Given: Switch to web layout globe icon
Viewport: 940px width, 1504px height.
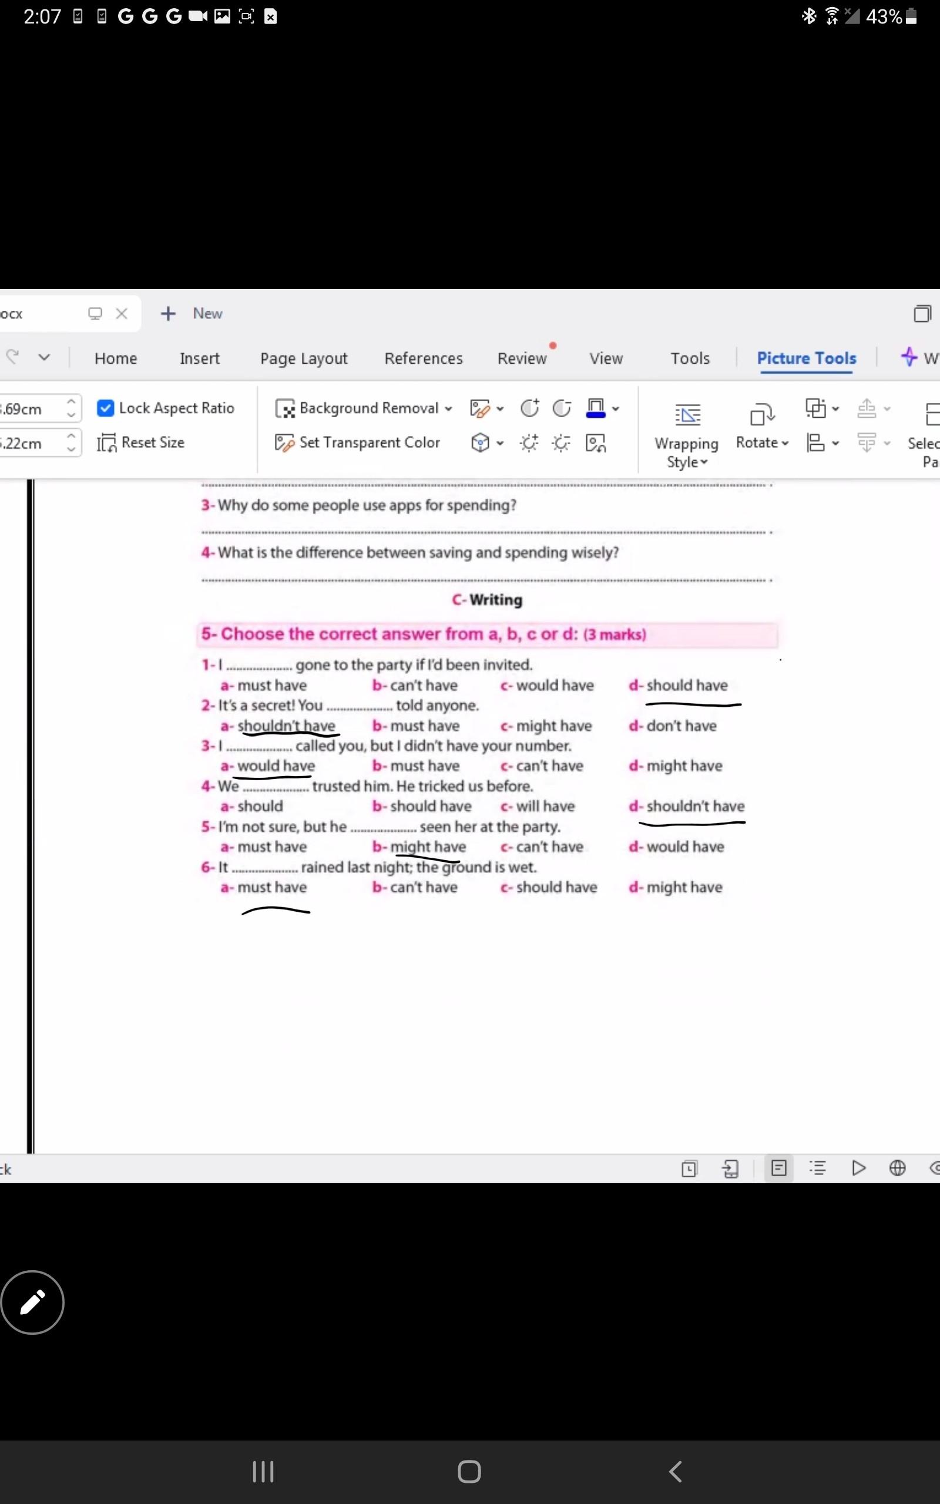Looking at the screenshot, I should [x=897, y=1168].
